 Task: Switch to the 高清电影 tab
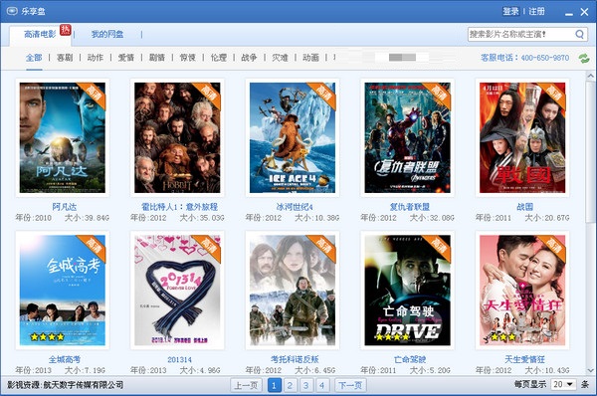click(x=40, y=34)
